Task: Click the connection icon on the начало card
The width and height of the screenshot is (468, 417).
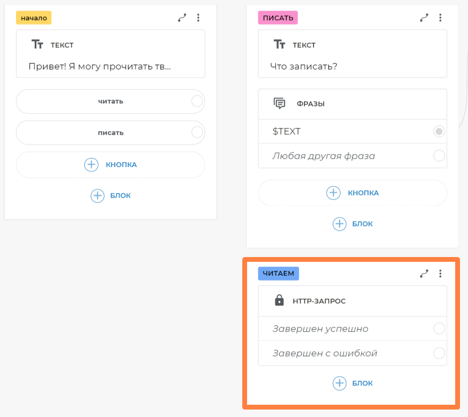Action: (183, 18)
